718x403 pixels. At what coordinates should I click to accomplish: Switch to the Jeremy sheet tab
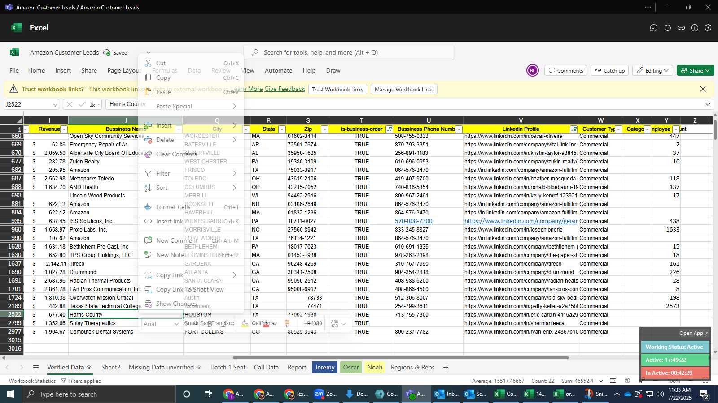point(324,367)
